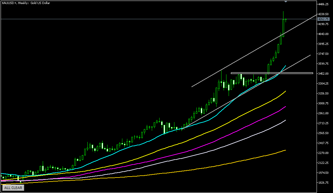The width and height of the screenshot is (333, 193).
Task: Click the chart shift triangle marker
Action: [286, 2]
